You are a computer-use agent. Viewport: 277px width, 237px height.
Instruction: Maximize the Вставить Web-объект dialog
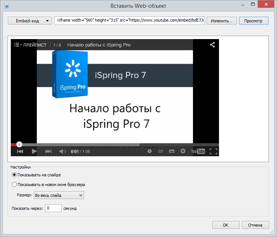click(253, 4)
